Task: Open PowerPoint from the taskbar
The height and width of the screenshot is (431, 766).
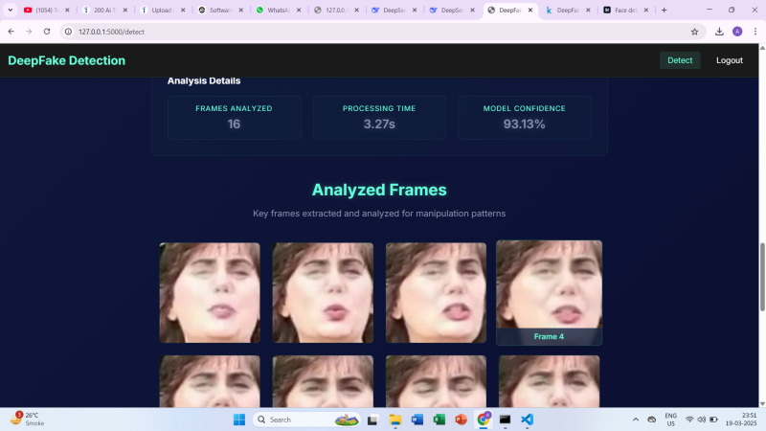Action: [x=461, y=420]
